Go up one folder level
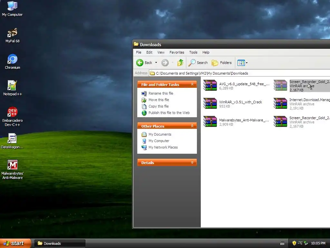330x248 pixels. (180, 63)
